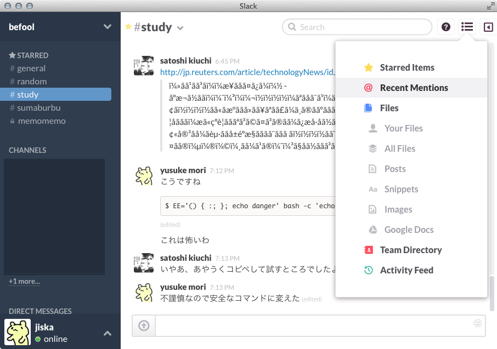Switch to the sumaburbu channel
Viewport: 497px width, 349px height.
[56, 108]
